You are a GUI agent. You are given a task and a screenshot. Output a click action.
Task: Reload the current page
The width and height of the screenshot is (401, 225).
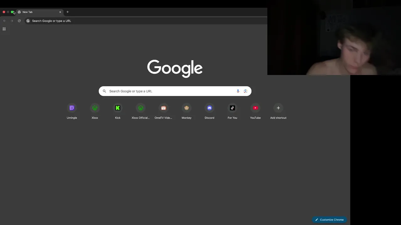tap(19, 21)
